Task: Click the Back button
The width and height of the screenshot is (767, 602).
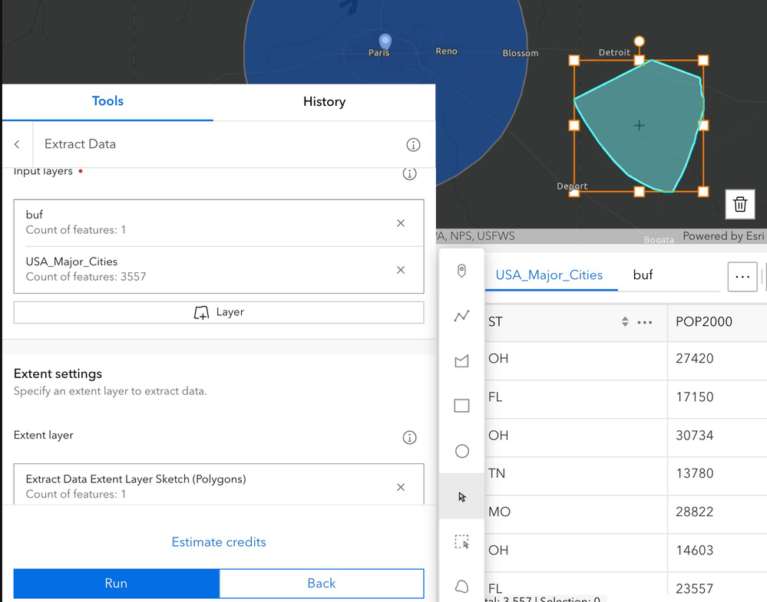Action: tap(322, 583)
